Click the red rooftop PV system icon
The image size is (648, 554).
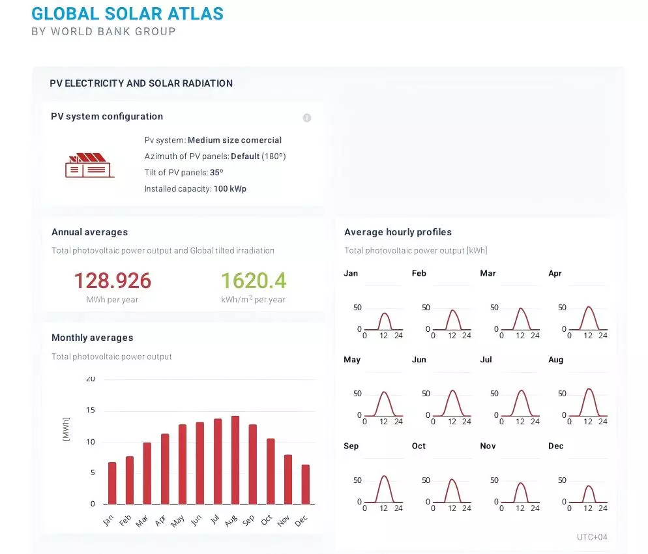[x=89, y=166]
